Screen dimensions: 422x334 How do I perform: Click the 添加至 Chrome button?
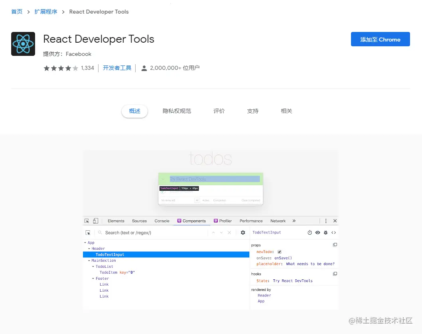pyautogui.click(x=380, y=40)
